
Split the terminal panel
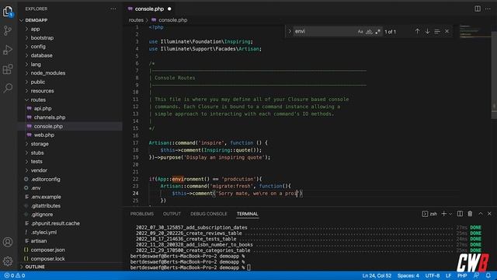click(x=460, y=214)
